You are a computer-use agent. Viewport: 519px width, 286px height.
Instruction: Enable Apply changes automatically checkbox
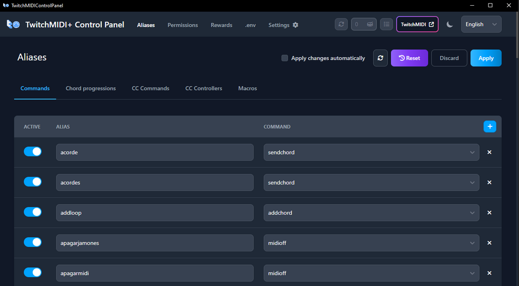(285, 58)
